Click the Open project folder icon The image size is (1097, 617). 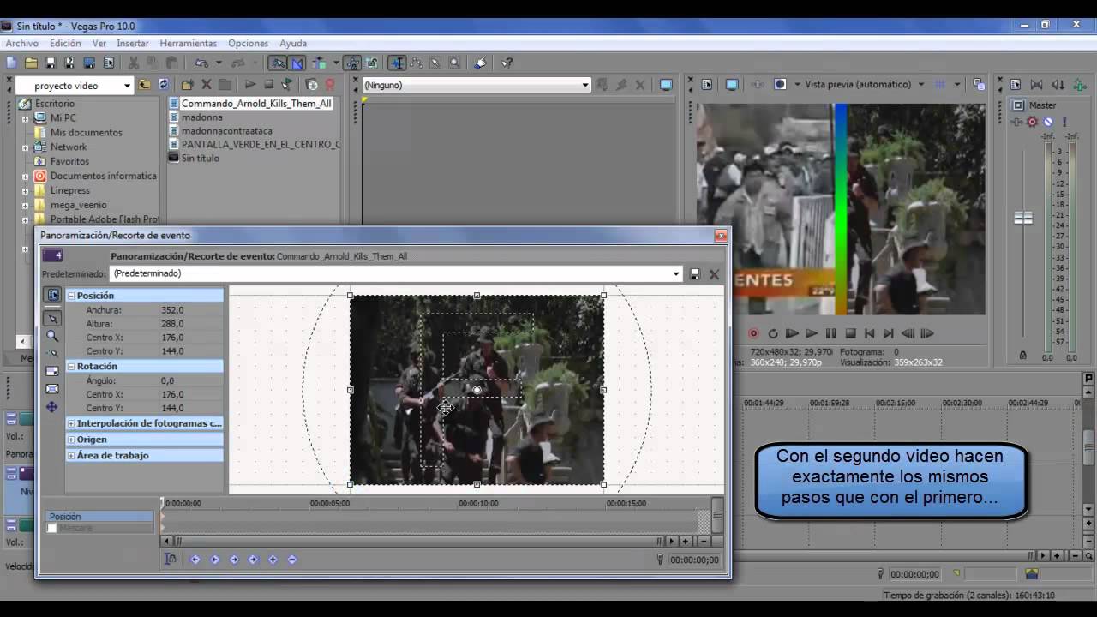pyautogui.click(x=31, y=63)
